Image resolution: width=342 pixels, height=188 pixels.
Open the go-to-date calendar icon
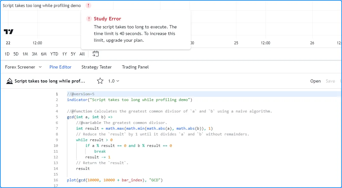(95, 54)
